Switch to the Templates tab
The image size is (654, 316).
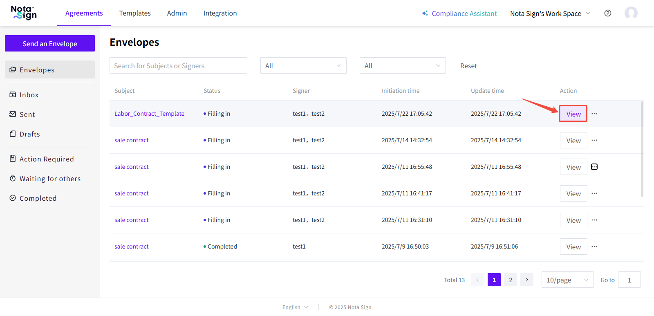(135, 13)
